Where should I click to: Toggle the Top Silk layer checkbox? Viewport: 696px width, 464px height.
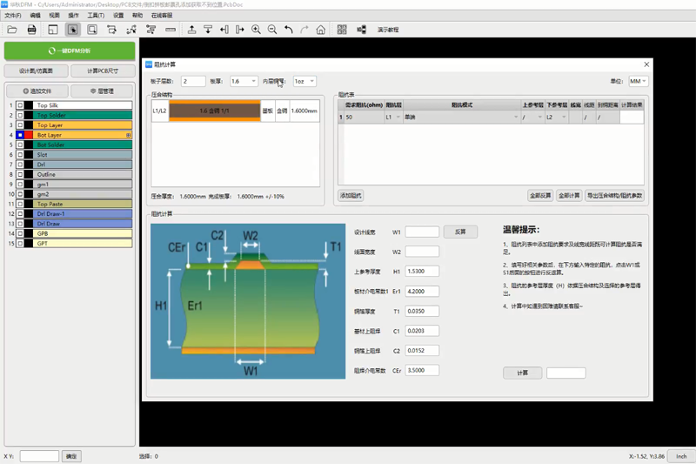[20, 105]
